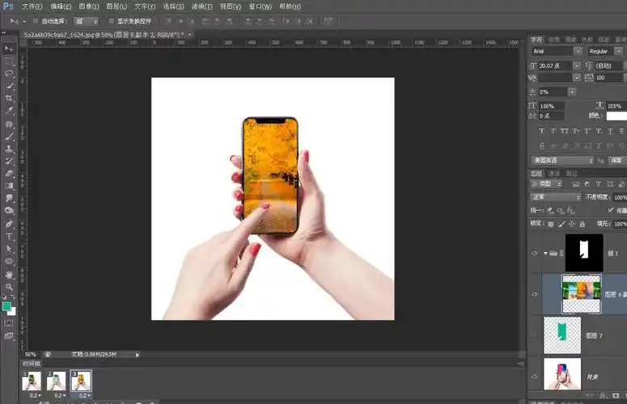Image resolution: width=627 pixels, height=404 pixels.
Task: Select the Spot Healing Brush tool
Action: coord(9,124)
